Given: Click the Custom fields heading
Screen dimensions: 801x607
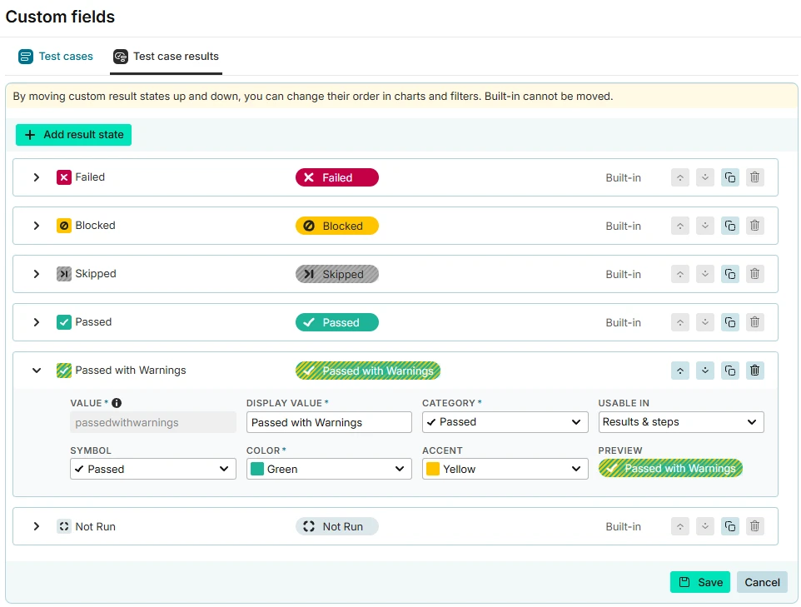Looking at the screenshot, I should (60, 17).
